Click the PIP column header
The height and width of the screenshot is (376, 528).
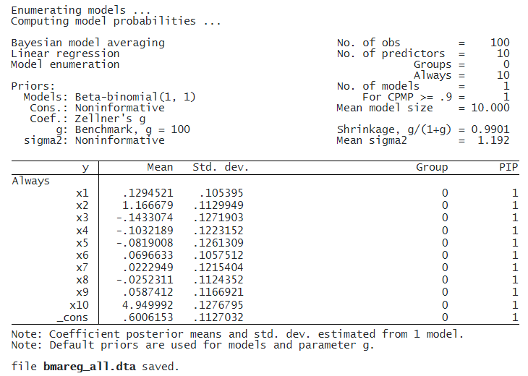(509, 167)
